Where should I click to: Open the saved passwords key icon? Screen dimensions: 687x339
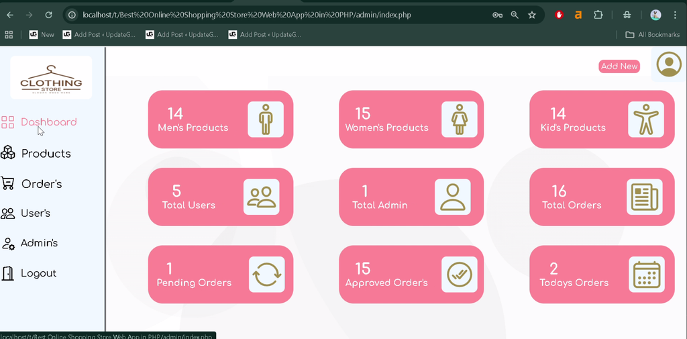(x=497, y=15)
